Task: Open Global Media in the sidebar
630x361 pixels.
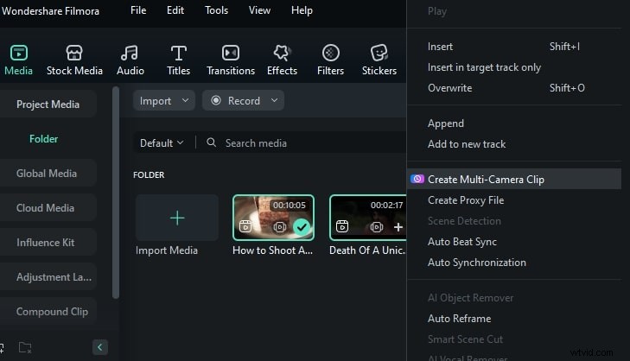Action: click(x=47, y=174)
